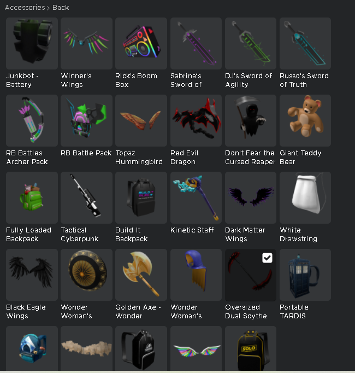355x373 pixels.
Task: Equip the rainbow wings accessory
Action: [196, 348]
